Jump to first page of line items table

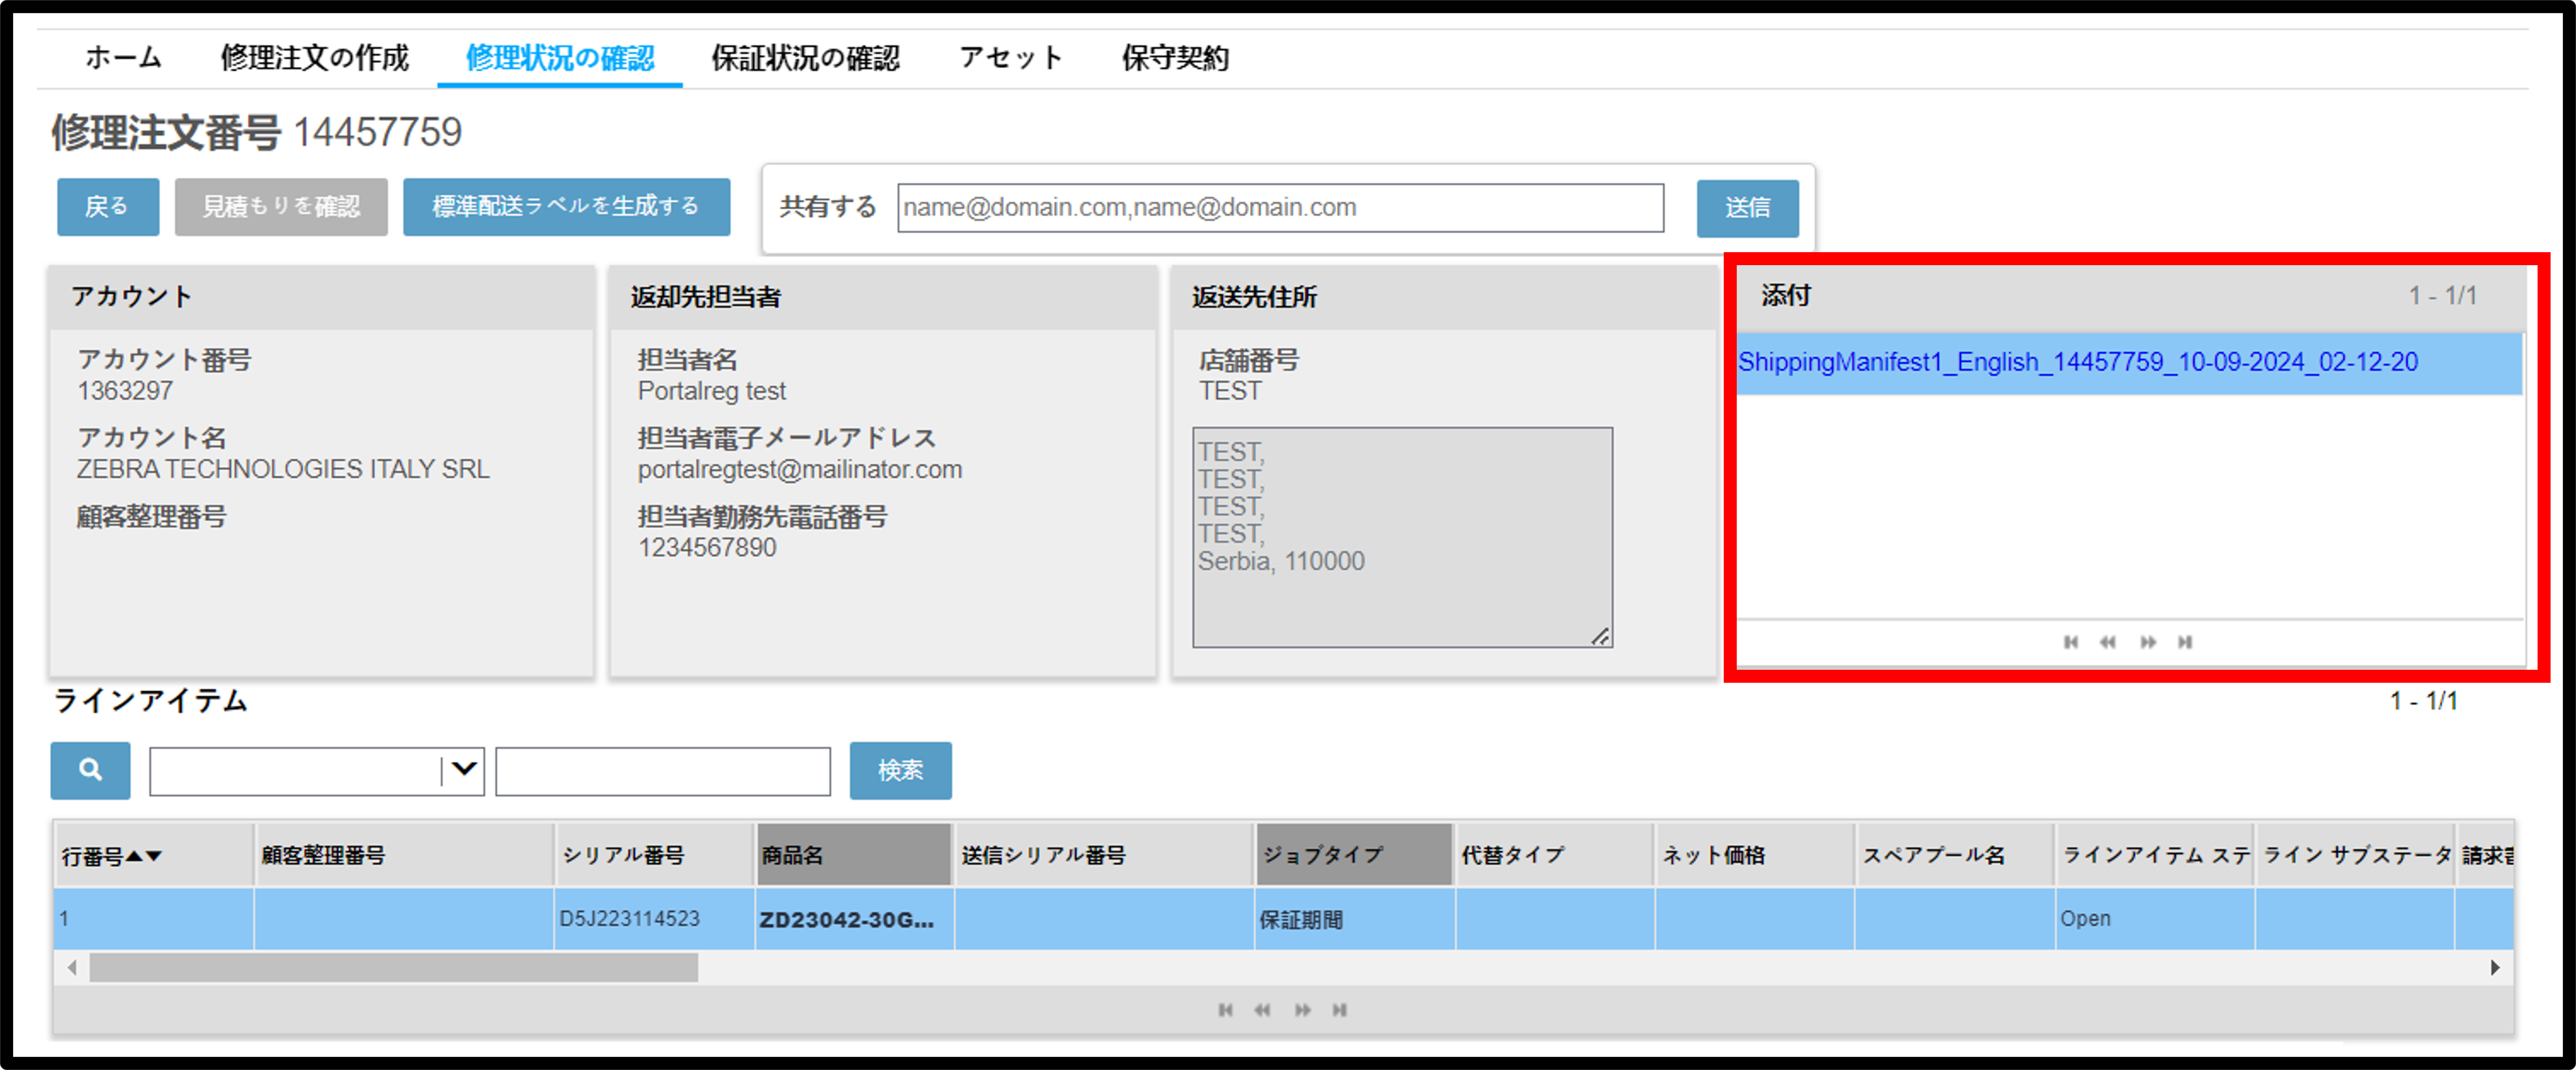coord(1225,1010)
